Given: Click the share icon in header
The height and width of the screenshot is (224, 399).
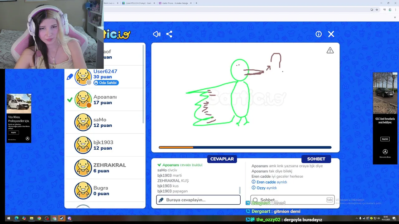Looking at the screenshot, I should (169, 34).
